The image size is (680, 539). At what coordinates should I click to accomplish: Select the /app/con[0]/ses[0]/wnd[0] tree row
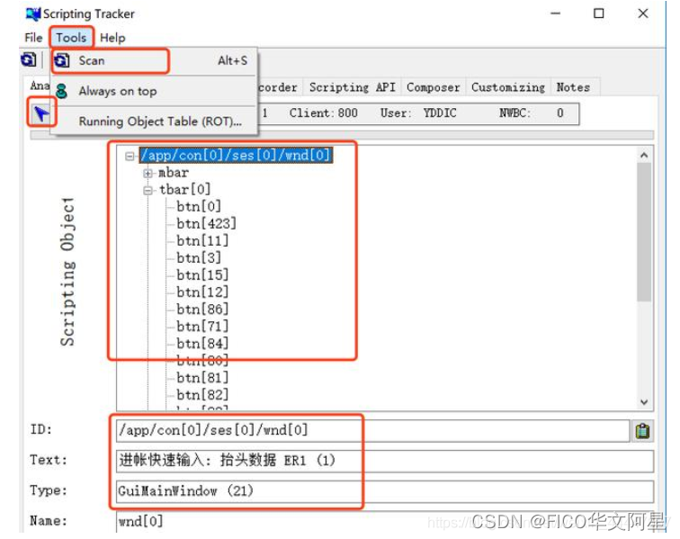click(236, 156)
